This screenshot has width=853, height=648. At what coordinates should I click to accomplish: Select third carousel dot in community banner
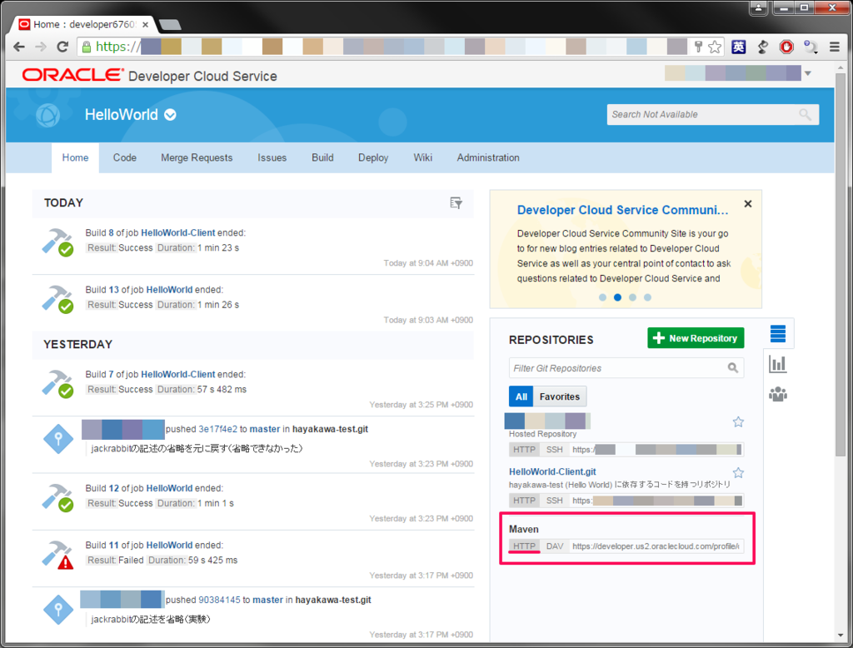click(x=632, y=297)
